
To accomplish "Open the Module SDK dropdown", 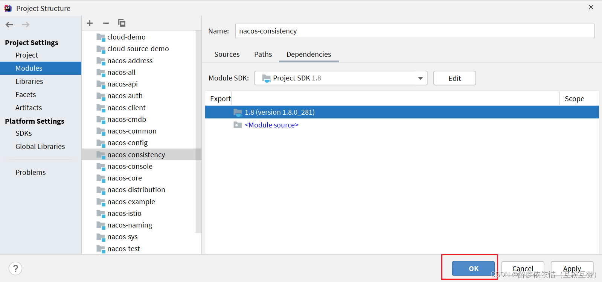I will [341, 78].
